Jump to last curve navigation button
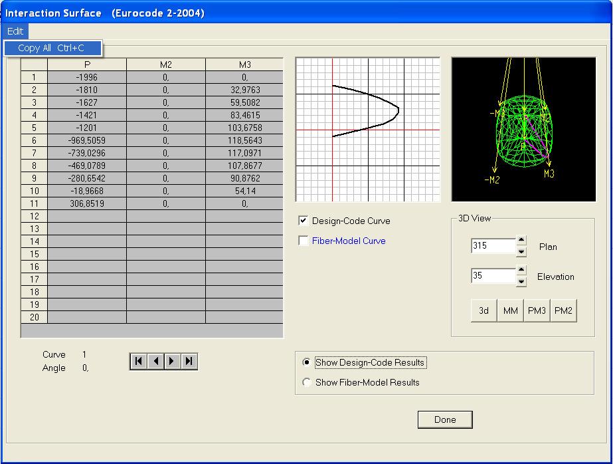Image resolution: width=613 pixels, height=464 pixels. (x=189, y=361)
